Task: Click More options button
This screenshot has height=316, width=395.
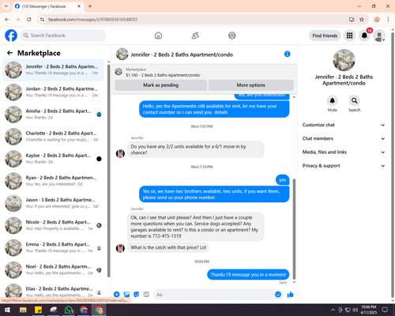Action: pyautogui.click(x=250, y=85)
